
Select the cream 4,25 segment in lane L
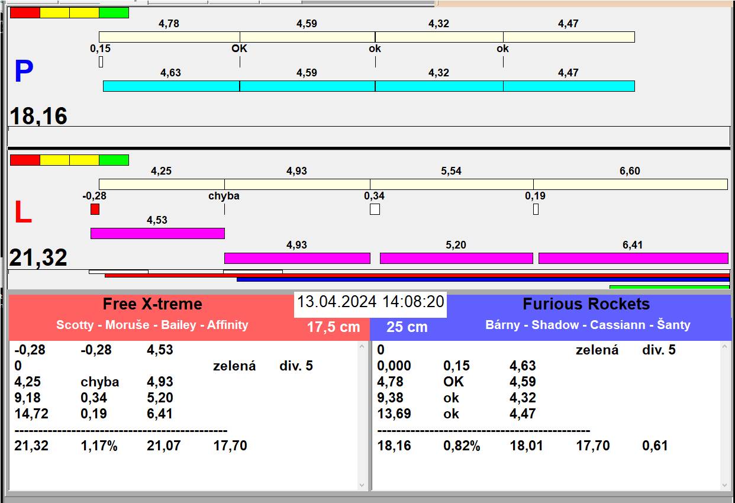(162, 185)
